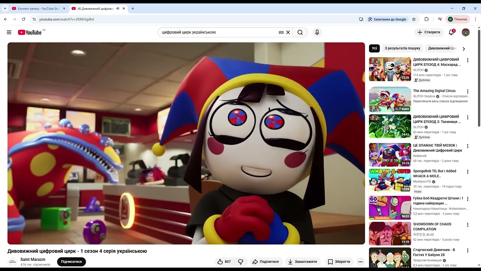
Task: Open the account avatar menu
Action: coord(466,32)
